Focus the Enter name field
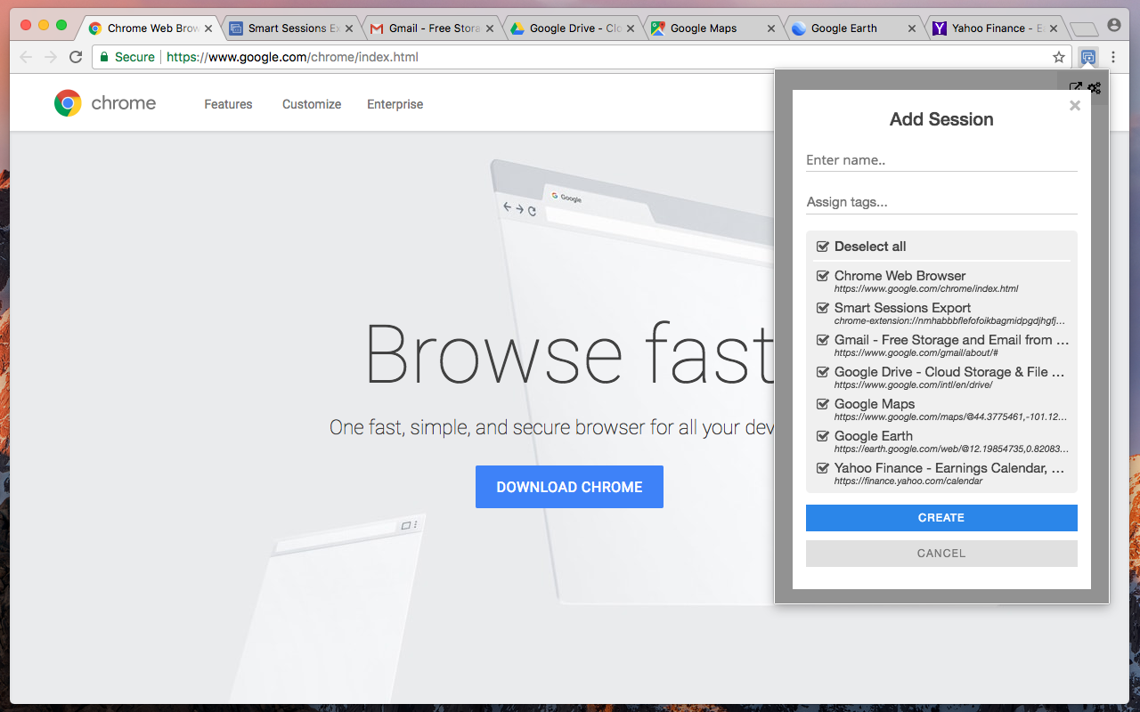Image resolution: width=1140 pixels, height=712 pixels. (941, 160)
